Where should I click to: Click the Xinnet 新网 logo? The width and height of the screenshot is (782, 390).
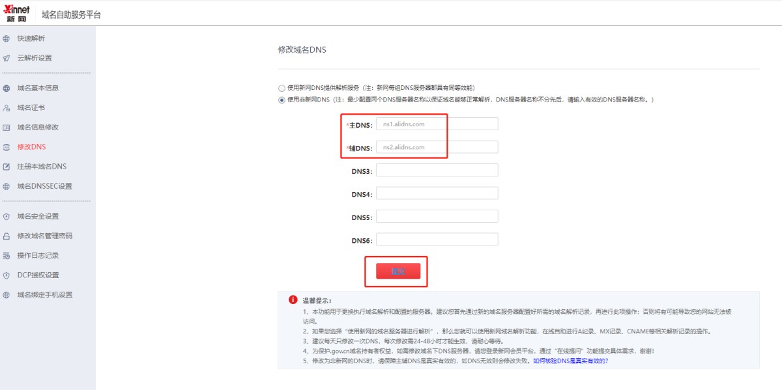(17, 13)
